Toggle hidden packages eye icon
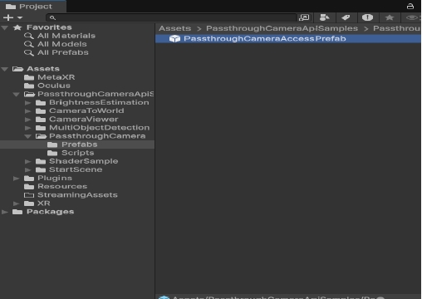This screenshot has height=299, width=422. pos(412,17)
